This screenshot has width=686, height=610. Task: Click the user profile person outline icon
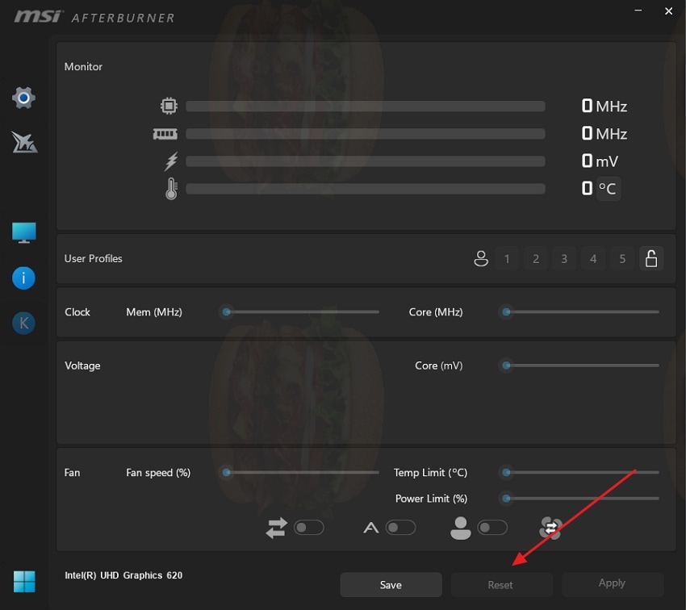481,258
